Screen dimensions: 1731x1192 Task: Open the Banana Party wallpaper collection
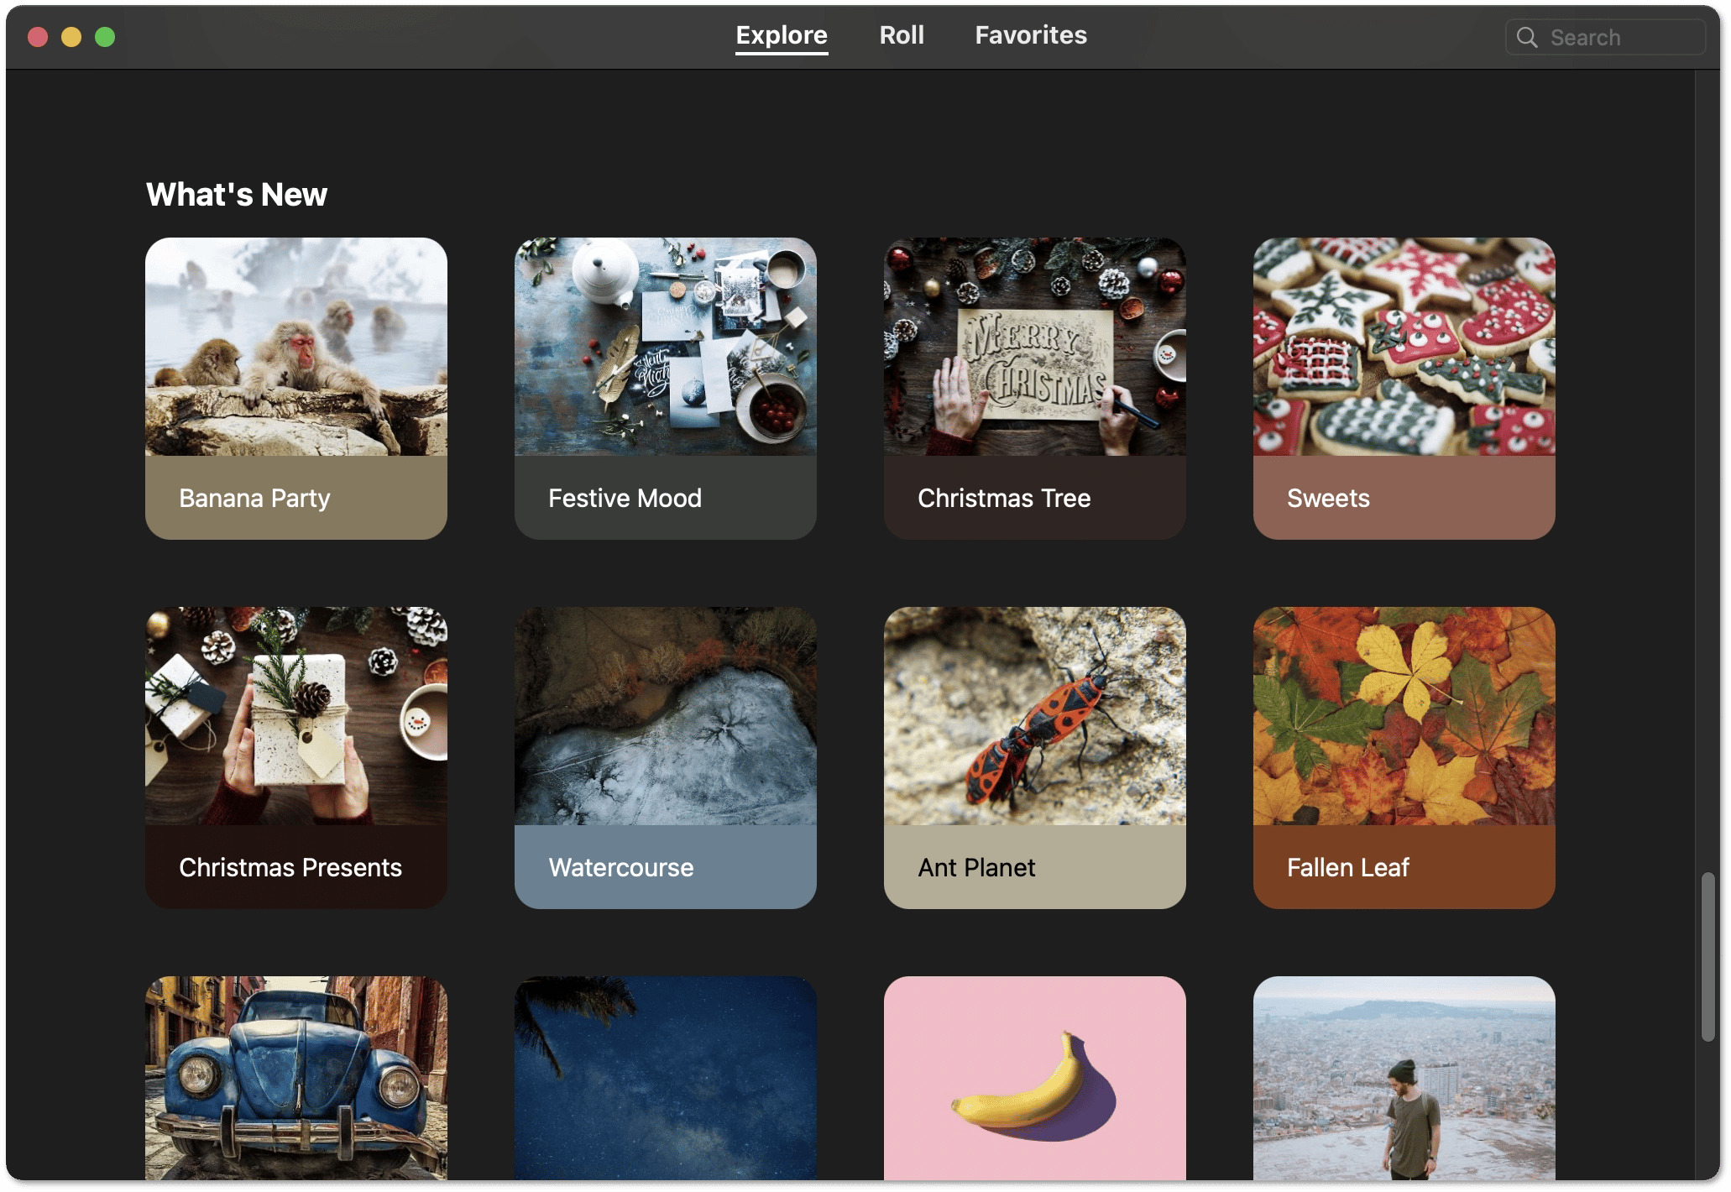tap(295, 388)
